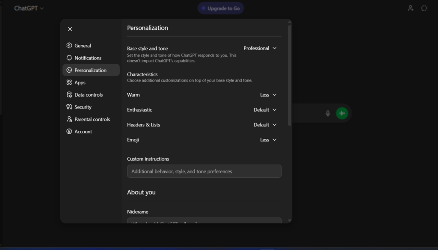This screenshot has width=438, height=250.
Task: Open the Base style and tone dropdown
Action: [x=260, y=48]
